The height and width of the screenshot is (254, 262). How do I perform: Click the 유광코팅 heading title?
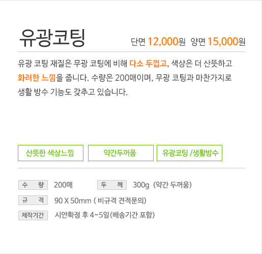pyautogui.click(x=52, y=38)
